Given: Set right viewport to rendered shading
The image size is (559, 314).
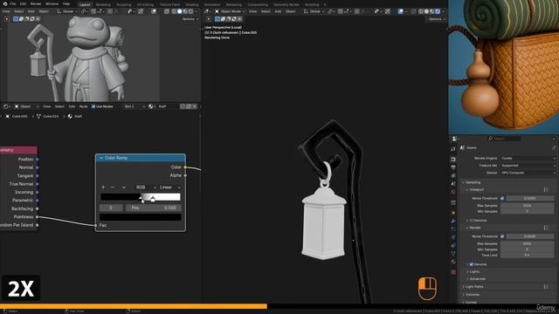Looking at the screenshot, I should 438,11.
